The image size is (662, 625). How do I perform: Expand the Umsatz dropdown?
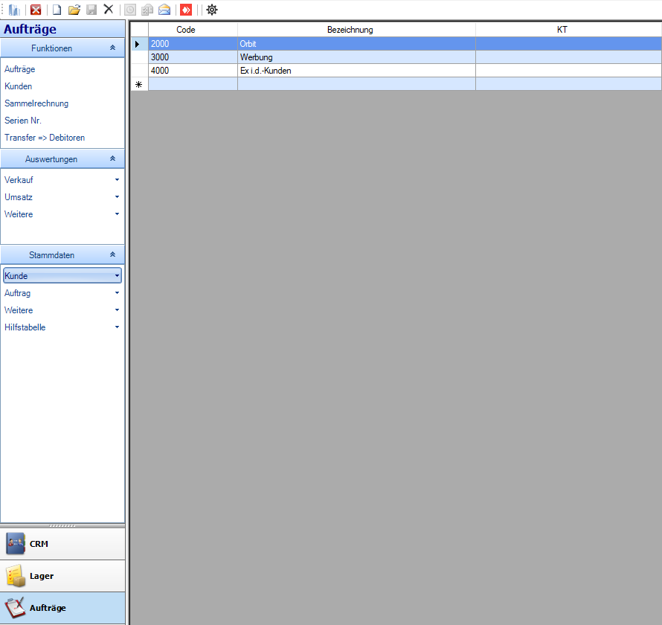tap(117, 196)
